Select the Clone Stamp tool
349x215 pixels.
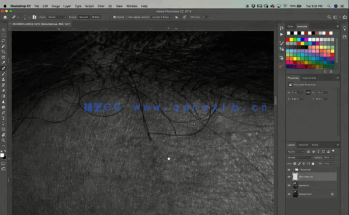coord(4,79)
